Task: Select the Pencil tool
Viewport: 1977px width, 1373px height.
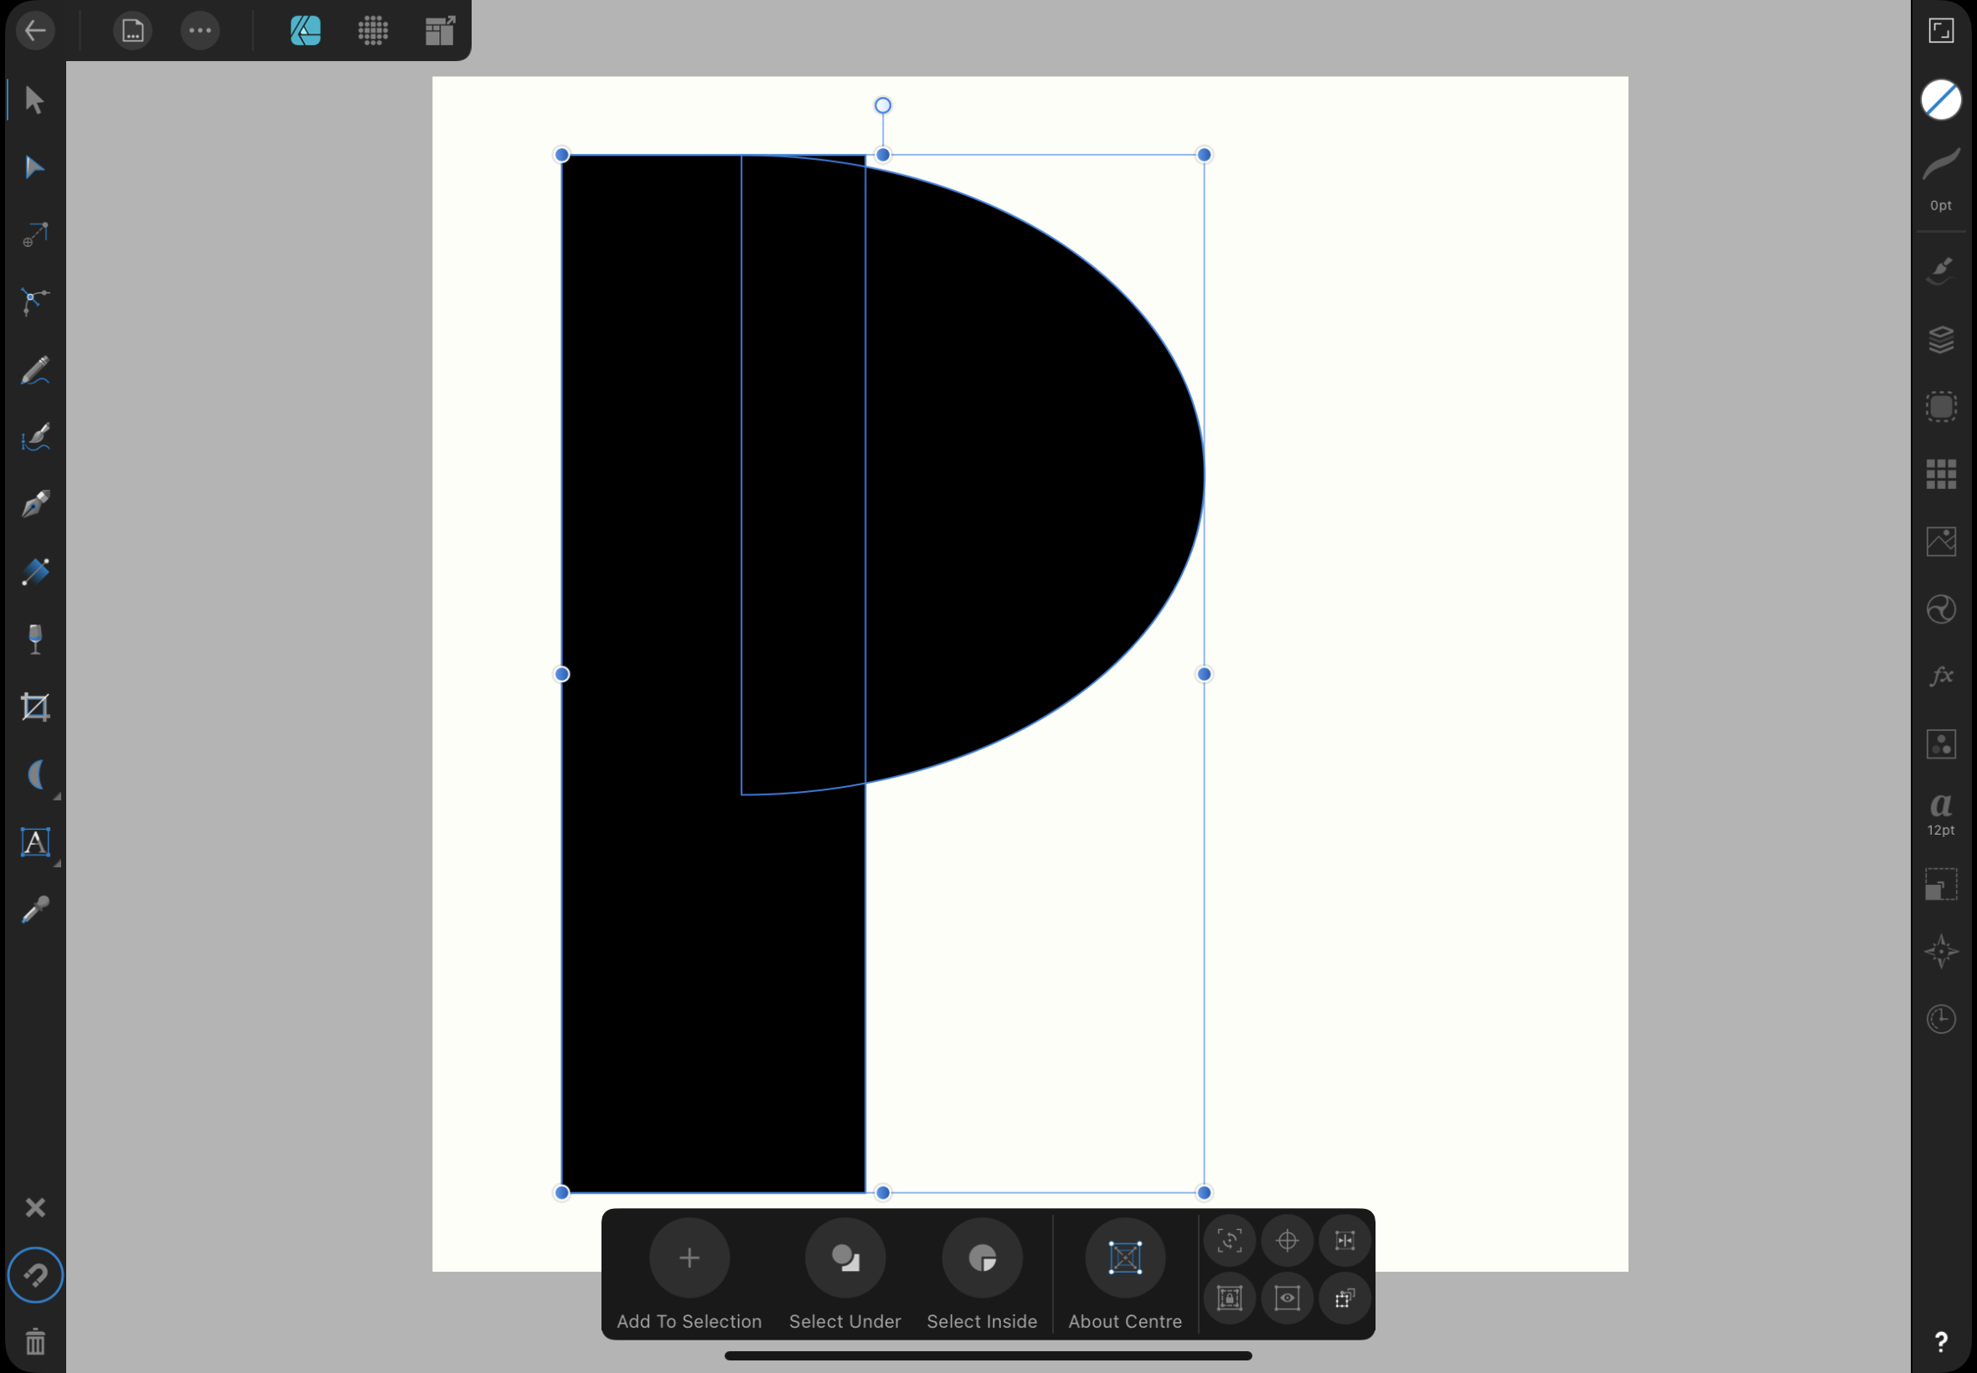Action: 34,371
